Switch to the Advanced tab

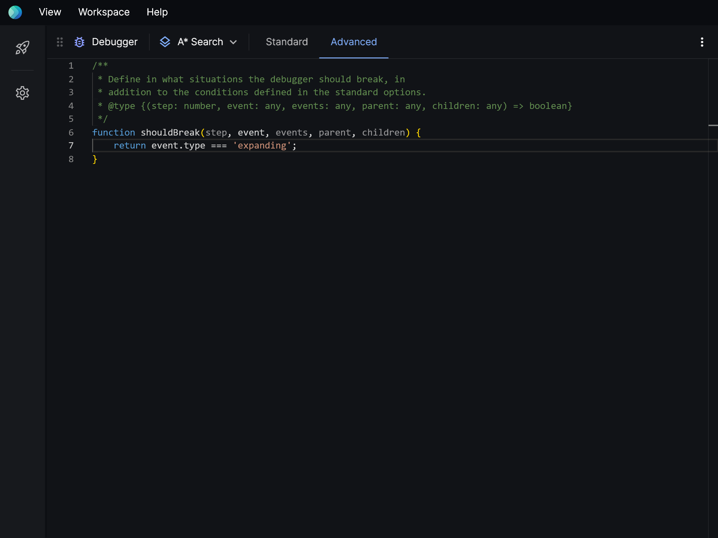[x=353, y=42]
